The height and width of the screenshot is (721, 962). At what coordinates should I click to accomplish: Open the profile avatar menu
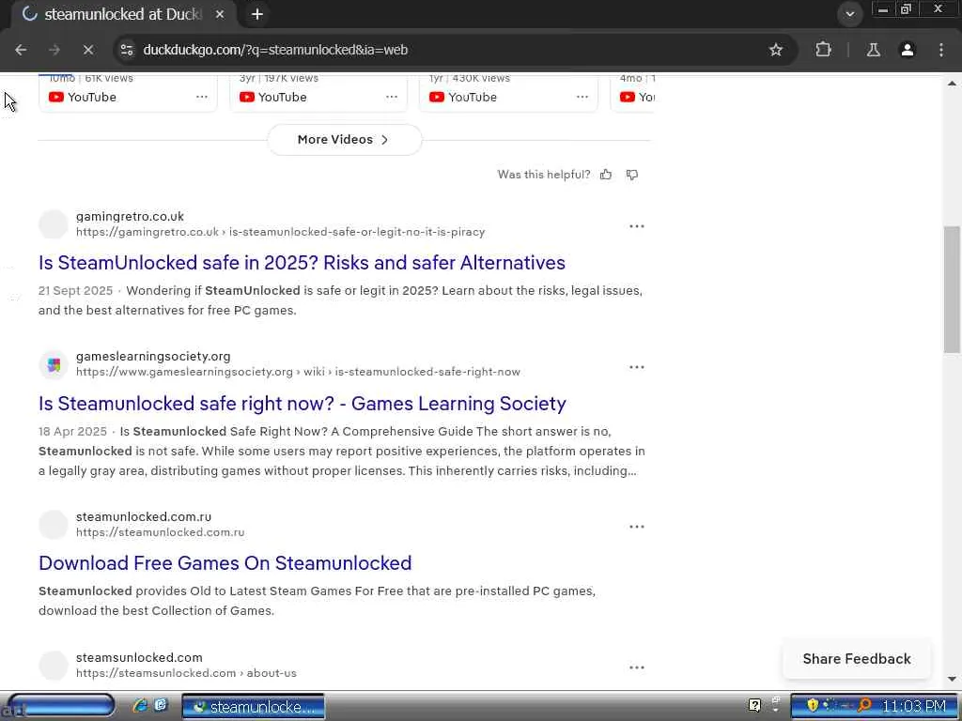point(907,50)
